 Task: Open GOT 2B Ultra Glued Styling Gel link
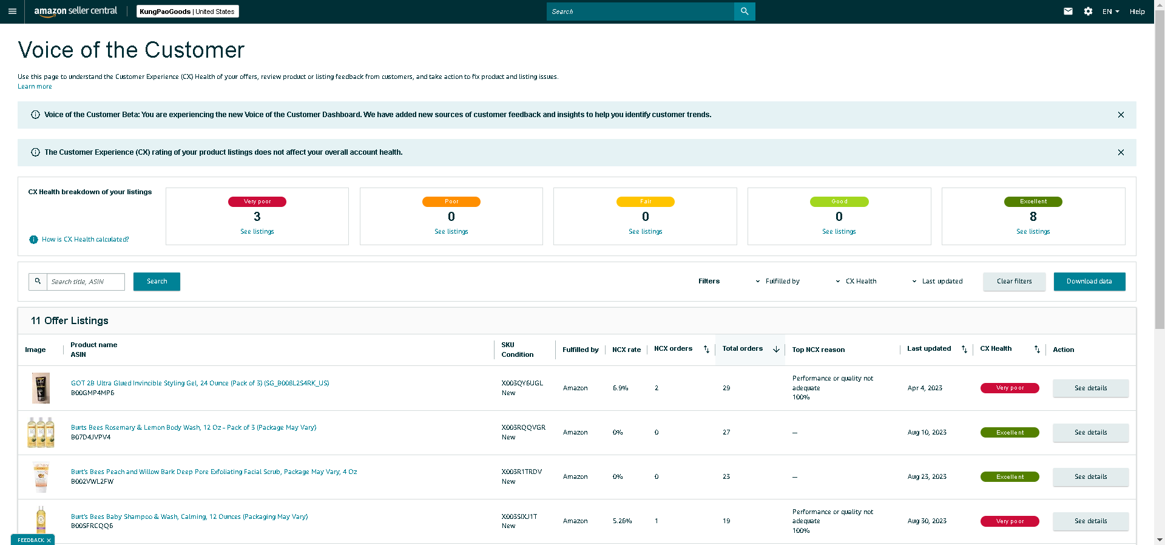point(200,384)
